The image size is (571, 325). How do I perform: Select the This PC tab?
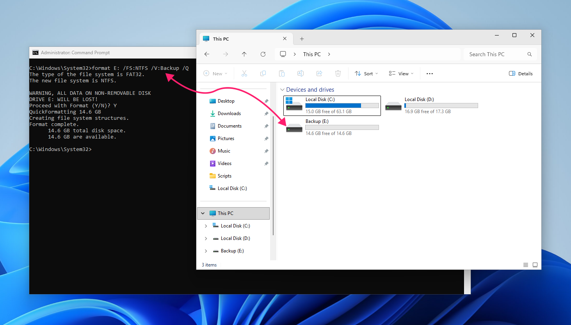(246, 39)
